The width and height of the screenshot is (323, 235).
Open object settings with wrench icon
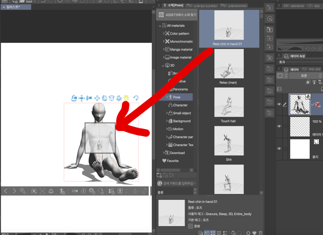23,191
